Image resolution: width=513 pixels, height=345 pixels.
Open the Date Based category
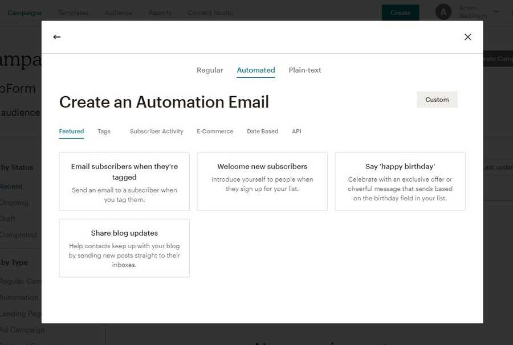tap(262, 132)
